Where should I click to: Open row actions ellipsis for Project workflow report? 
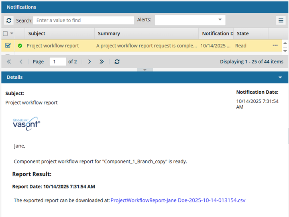pyautogui.click(x=275, y=46)
